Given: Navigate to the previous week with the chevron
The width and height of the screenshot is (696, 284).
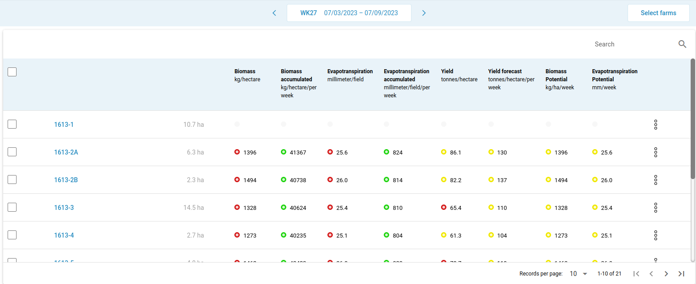Looking at the screenshot, I should 274,13.
